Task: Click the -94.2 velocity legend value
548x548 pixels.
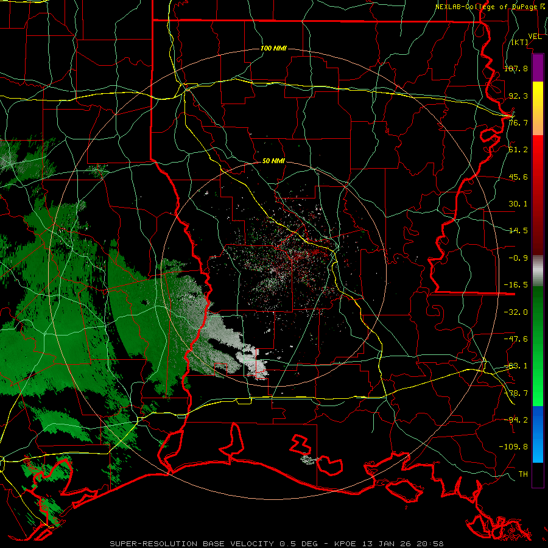Action: [516, 420]
